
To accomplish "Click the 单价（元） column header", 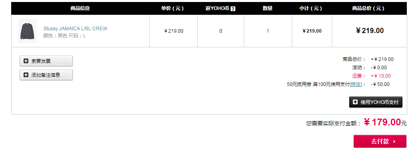I will [172, 8].
